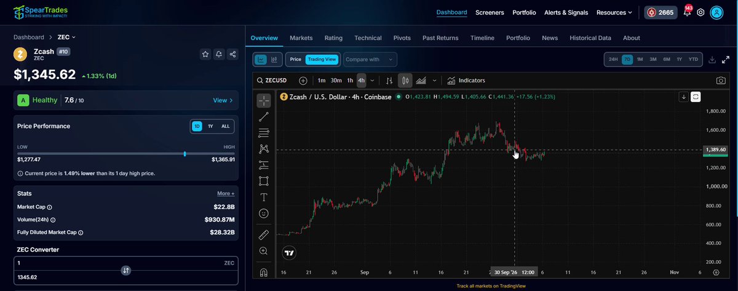Go to Screeners in top navigation

(x=490, y=12)
